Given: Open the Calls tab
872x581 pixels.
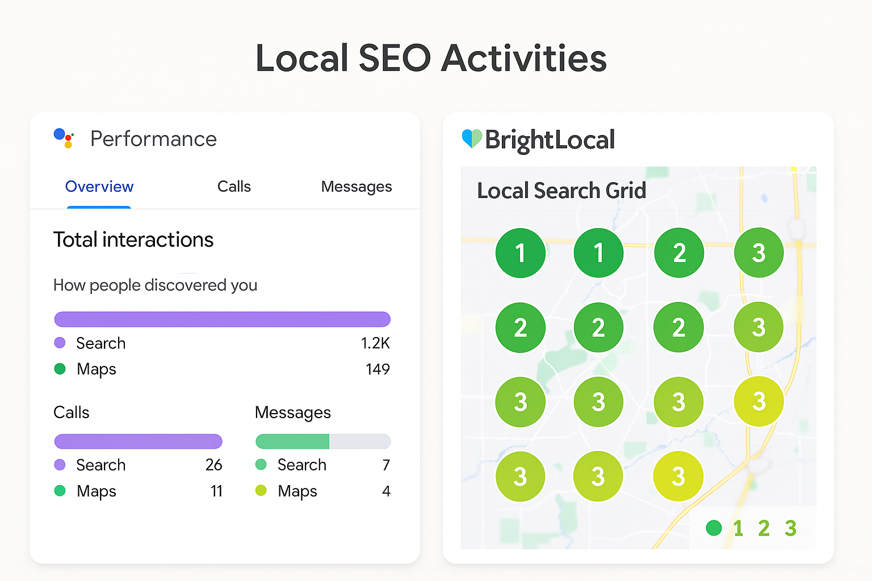Looking at the screenshot, I should (234, 187).
